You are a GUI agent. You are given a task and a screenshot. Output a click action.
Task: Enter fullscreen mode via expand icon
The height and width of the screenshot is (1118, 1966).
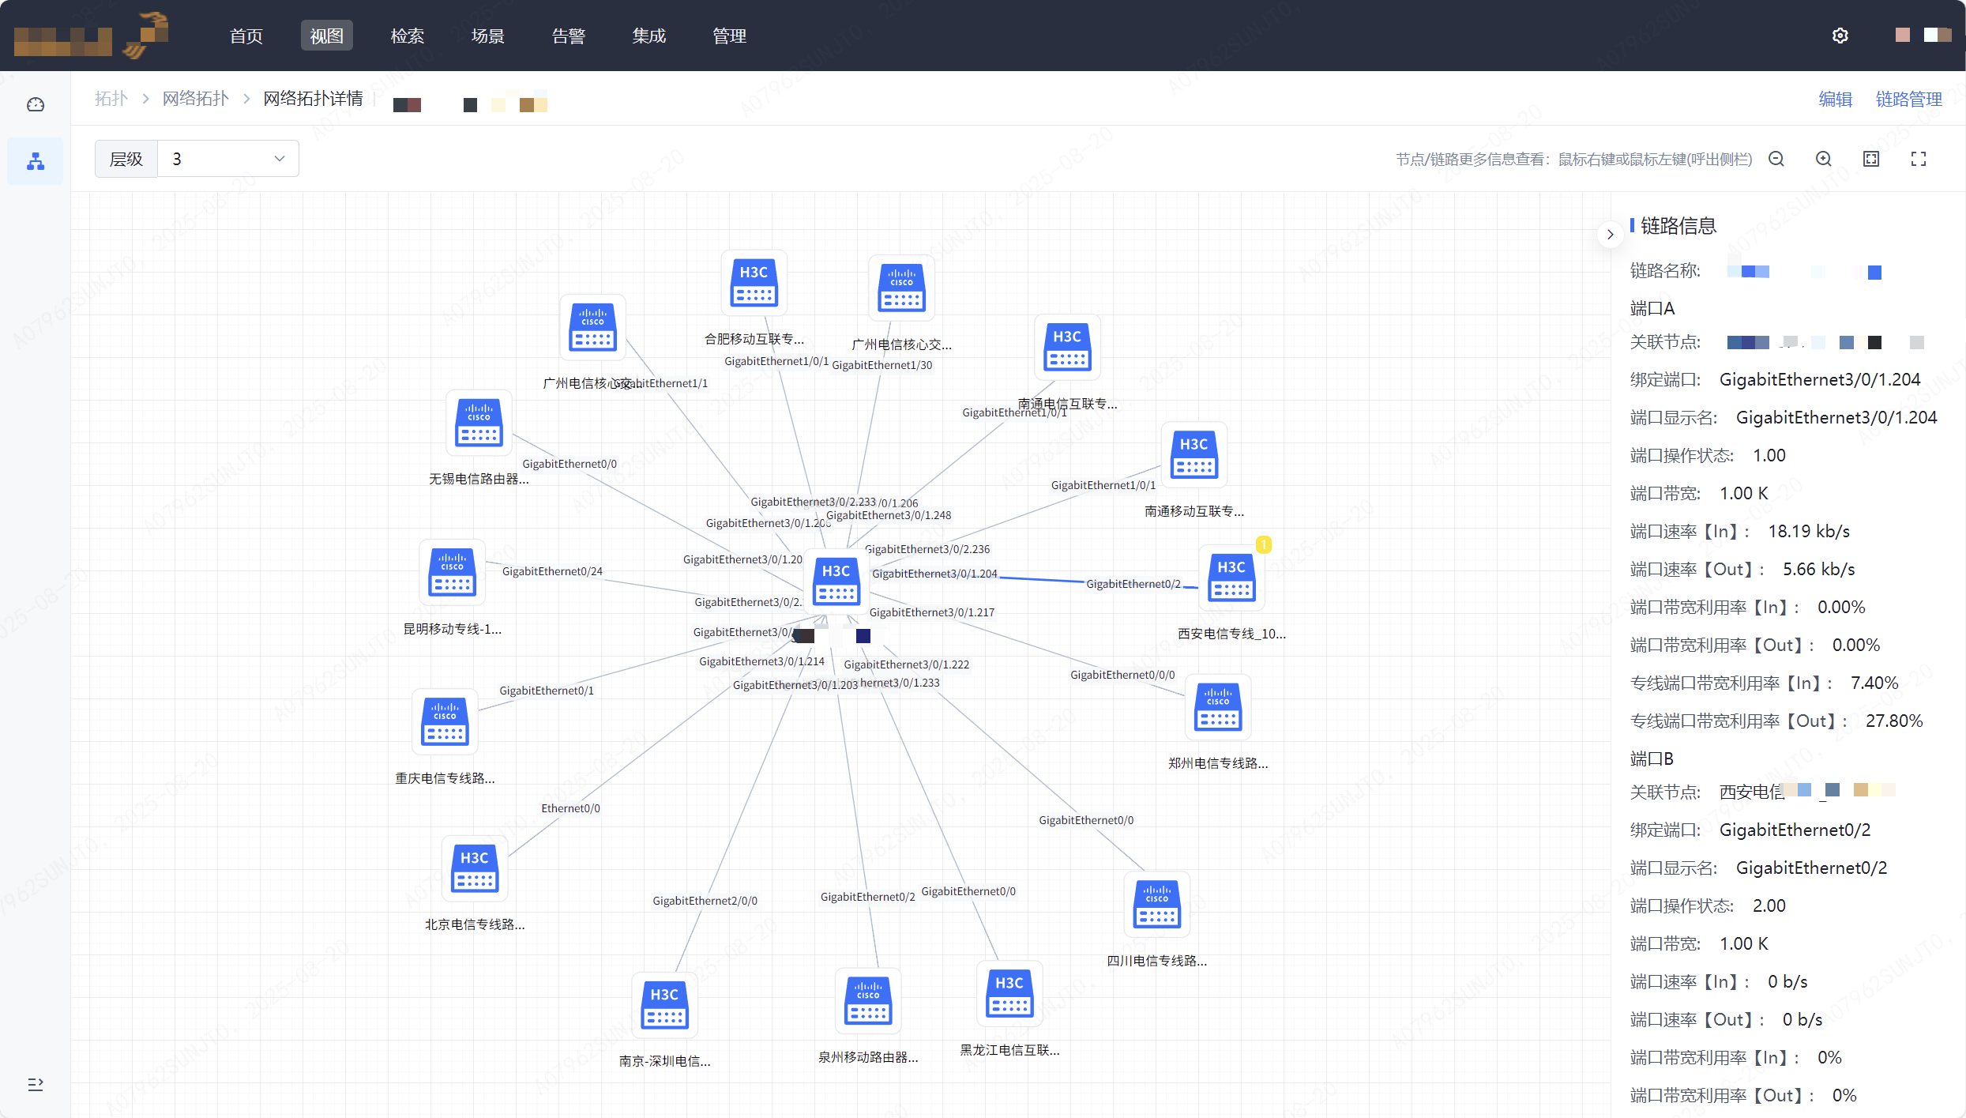(1919, 159)
